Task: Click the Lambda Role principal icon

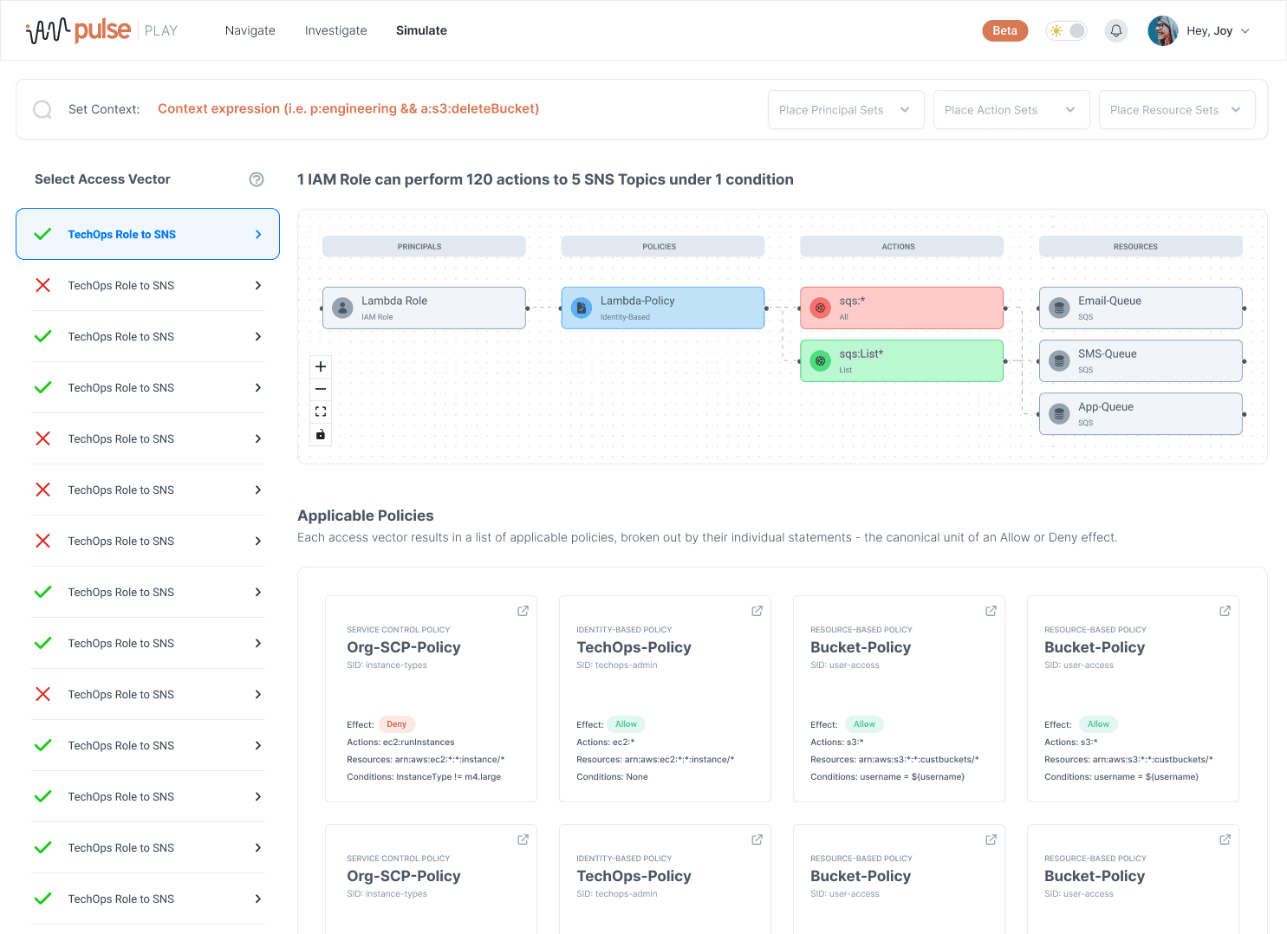Action: pyautogui.click(x=343, y=308)
